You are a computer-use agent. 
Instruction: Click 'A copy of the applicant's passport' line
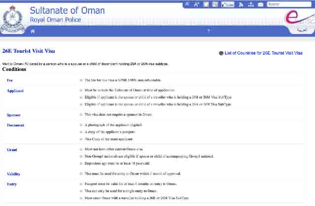tap(110, 132)
